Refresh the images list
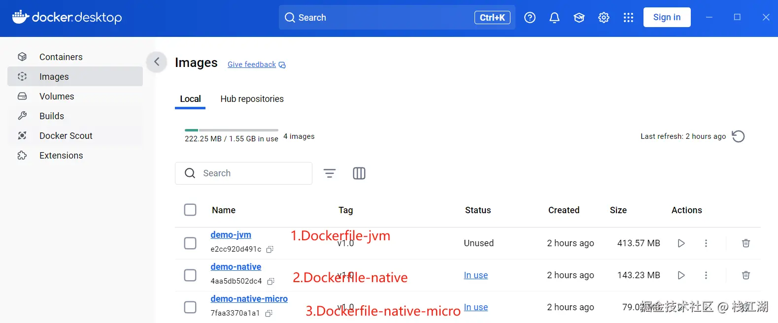Viewport: 778px width, 323px height. click(x=738, y=136)
